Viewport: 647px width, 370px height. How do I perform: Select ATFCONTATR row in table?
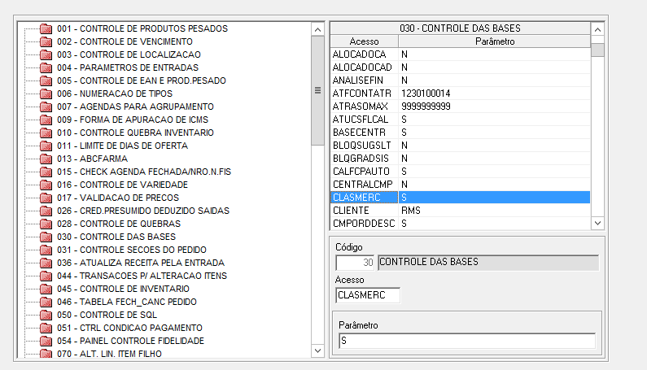(x=460, y=94)
